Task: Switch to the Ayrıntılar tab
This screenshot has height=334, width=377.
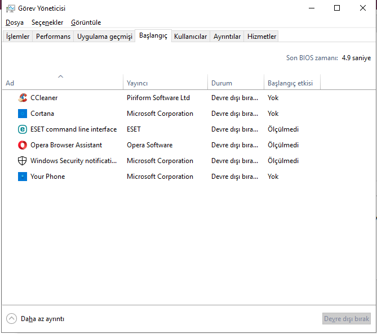Action: tap(227, 37)
